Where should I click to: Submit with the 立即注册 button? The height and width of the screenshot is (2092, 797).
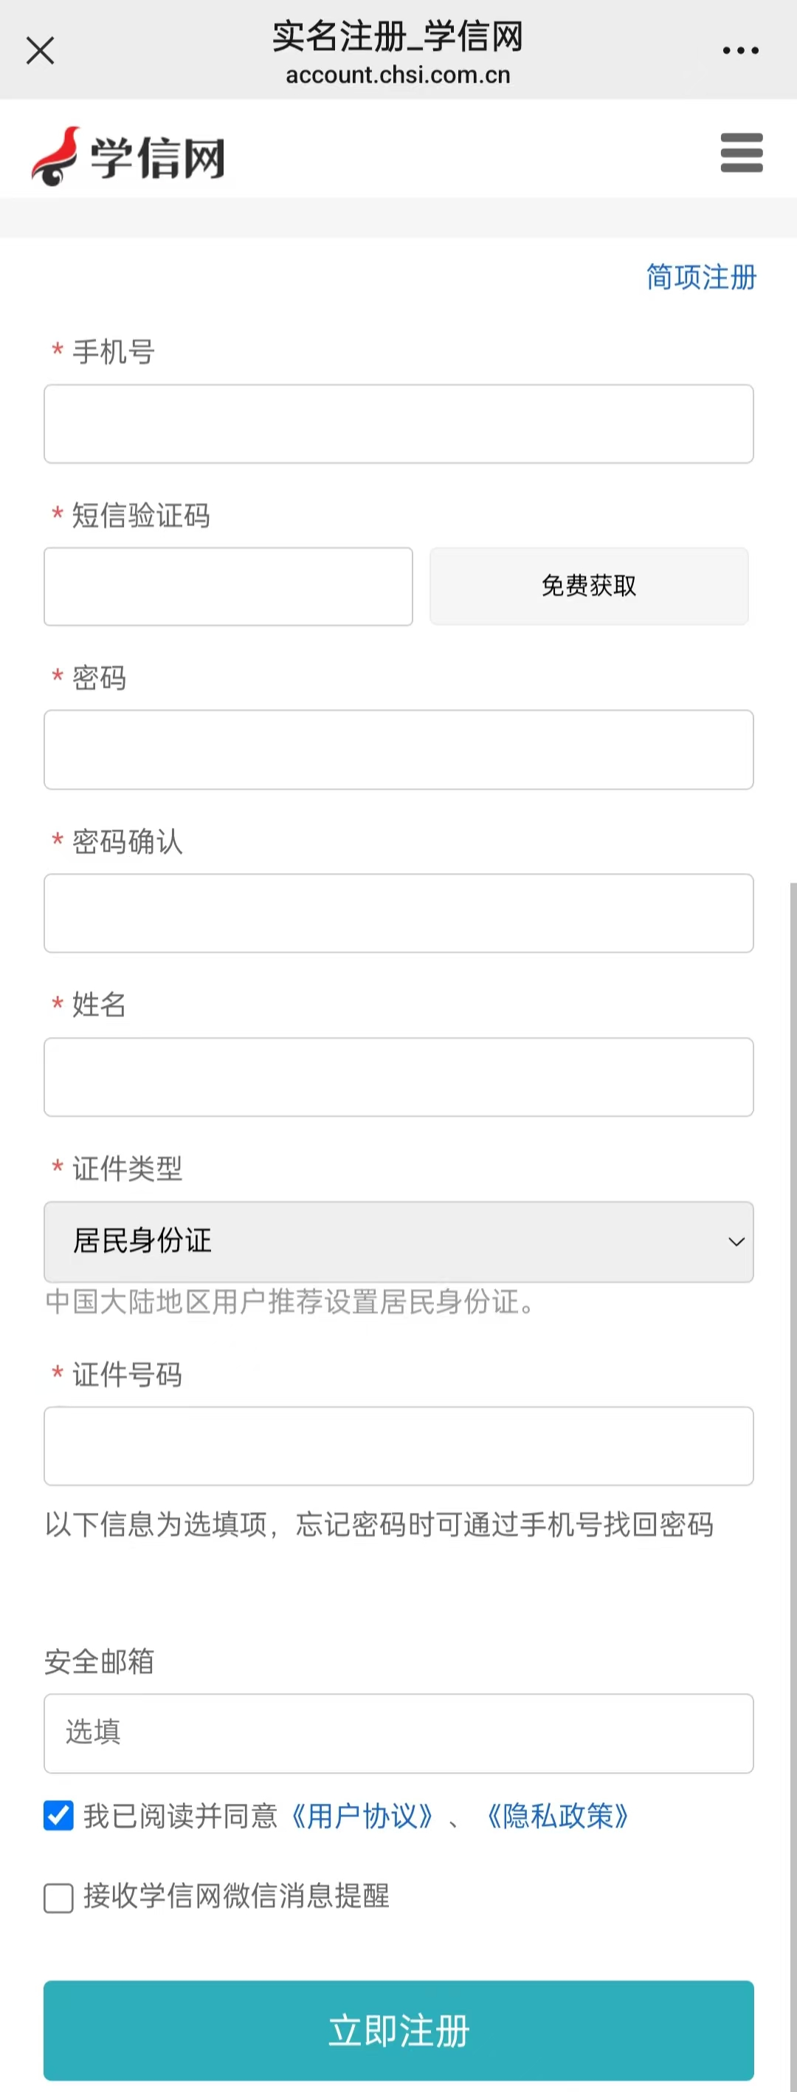tap(398, 2030)
